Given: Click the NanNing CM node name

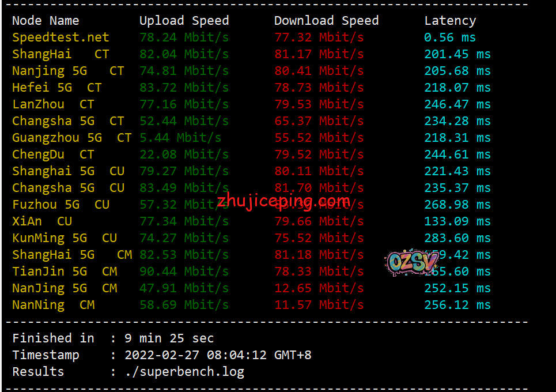Looking at the screenshot, I should coord(54,305).
